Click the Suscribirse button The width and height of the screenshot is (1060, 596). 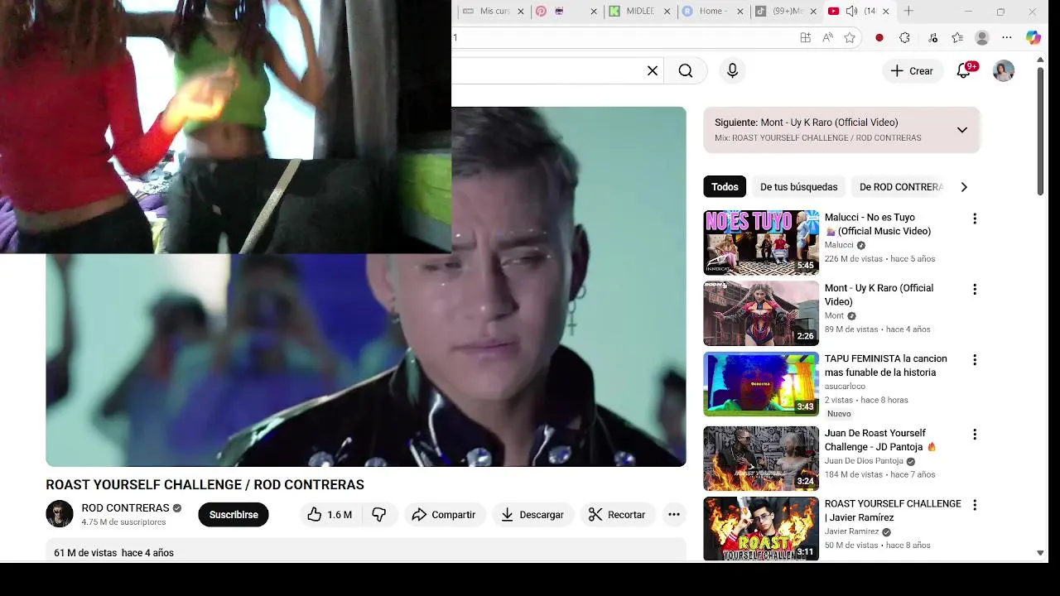pos(234,515)
